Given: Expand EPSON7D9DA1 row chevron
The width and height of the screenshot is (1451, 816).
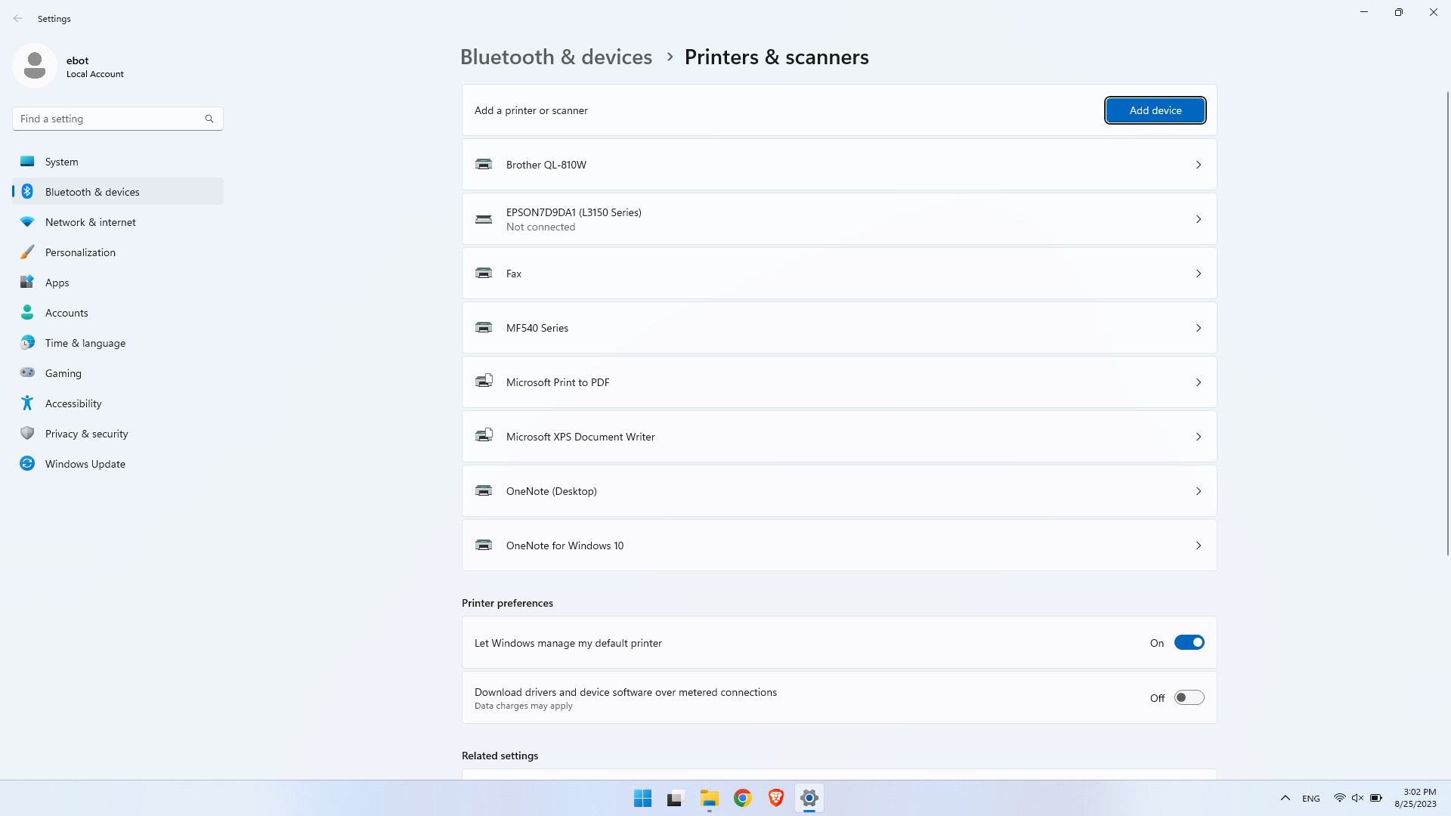Looking at the screenshot, I should [1199, 219].
